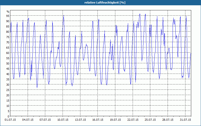Select the 16.07.15 axis date
Image resolution: width=201 pixels, height=126 pixels.
(x=98, y=120)
